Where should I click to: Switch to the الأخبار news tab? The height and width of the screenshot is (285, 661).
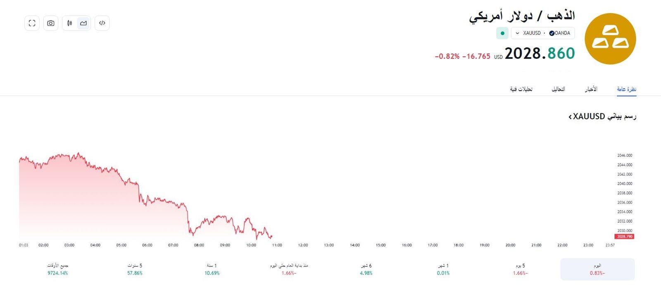click(x=591, y=89)
